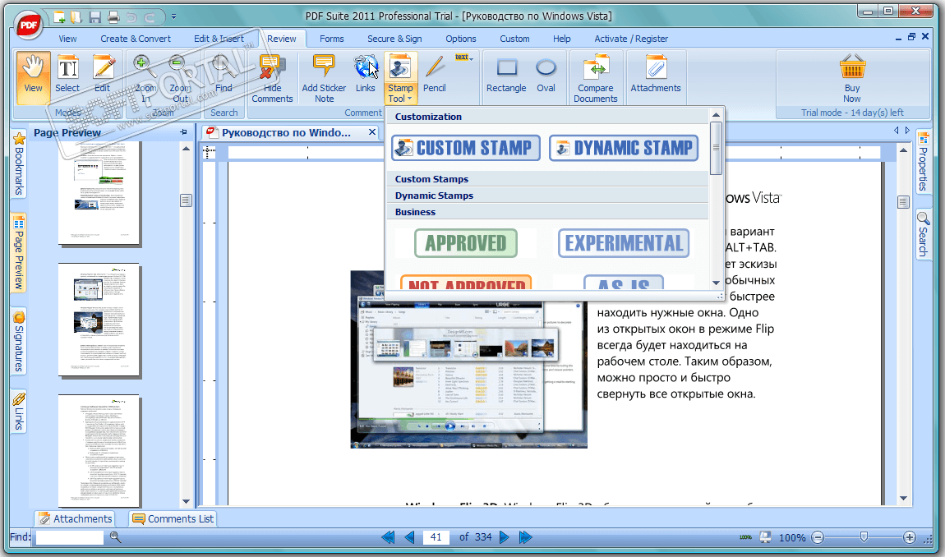The height and width of the screenshot is (557, 945).
Task: Decrease zoom with minus button
Action: coord(818,537)
